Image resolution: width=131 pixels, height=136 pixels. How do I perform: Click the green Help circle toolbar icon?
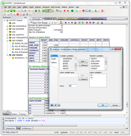pos(72,11)
